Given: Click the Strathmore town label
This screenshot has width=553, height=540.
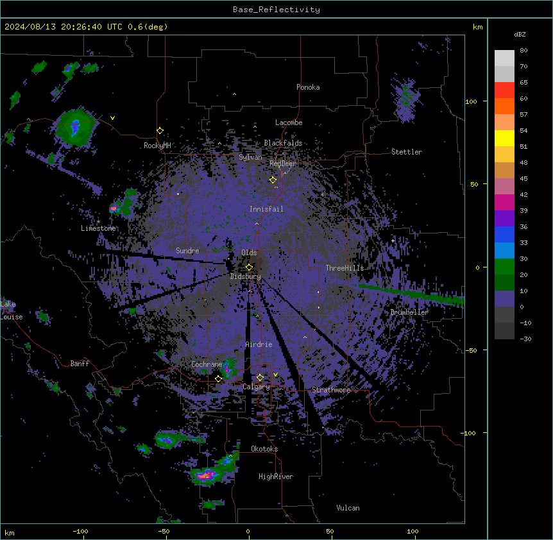Looking at the screenshot, I should tap(331, 390).
